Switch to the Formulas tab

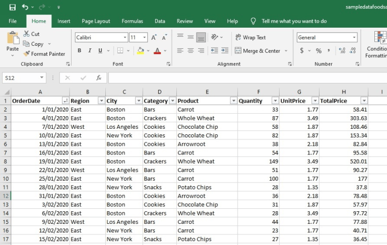tap(133, 21)
